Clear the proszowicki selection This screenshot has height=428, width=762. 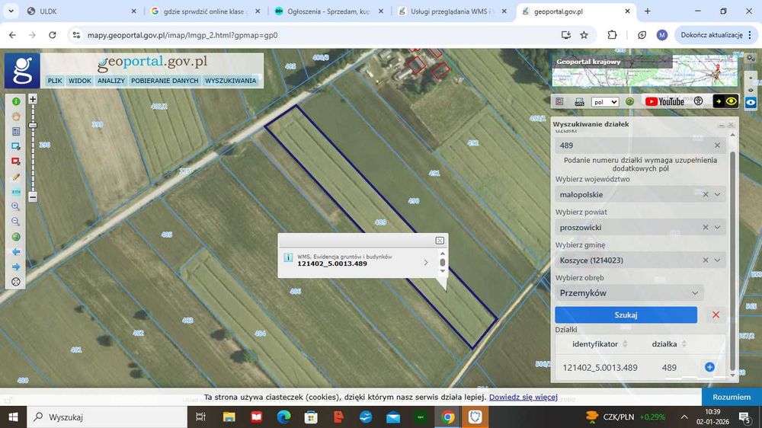[706, 228]
